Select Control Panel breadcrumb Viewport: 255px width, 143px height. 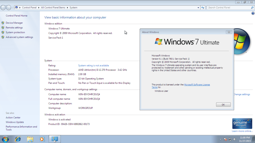click(29, 7)
